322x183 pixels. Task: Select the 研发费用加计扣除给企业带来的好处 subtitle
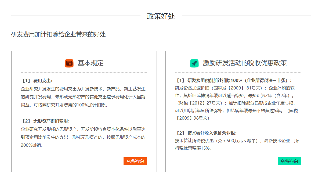coord(59,34)
